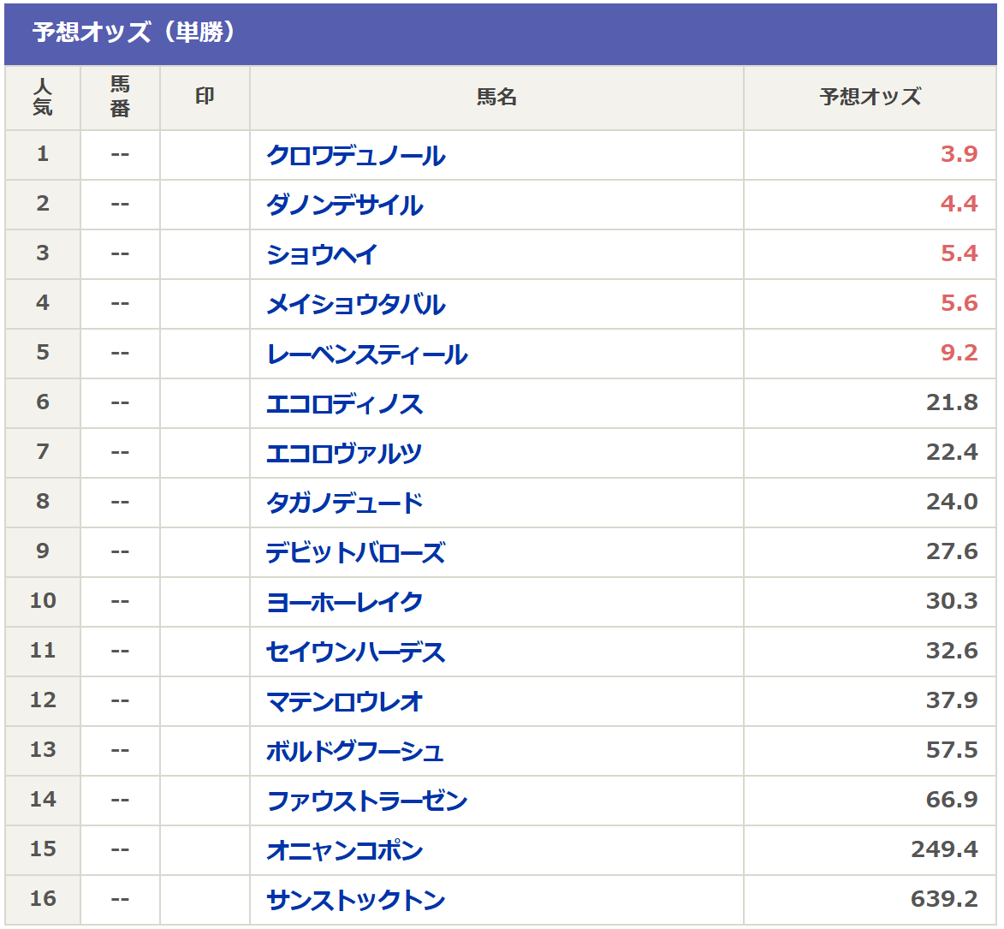Click ボルドグフーシュ horse name
The width and height of the screenshot is (1004, 929).
click(355, 751)
